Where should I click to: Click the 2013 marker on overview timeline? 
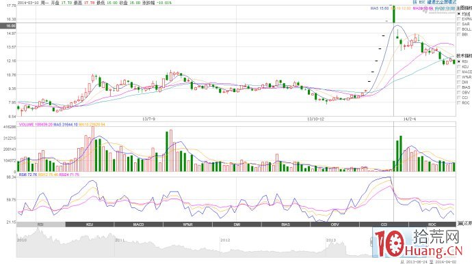coord(331,240)
